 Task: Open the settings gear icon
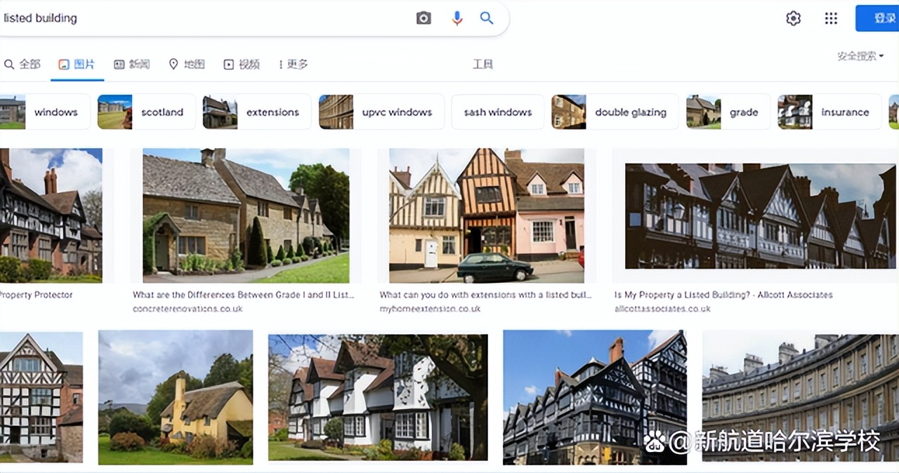point(793,18)
